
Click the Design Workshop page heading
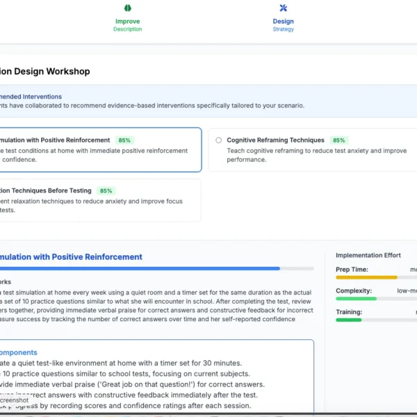pos(45,72)
